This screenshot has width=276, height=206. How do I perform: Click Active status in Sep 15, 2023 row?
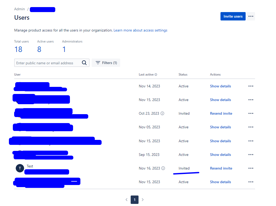(183, 155)
